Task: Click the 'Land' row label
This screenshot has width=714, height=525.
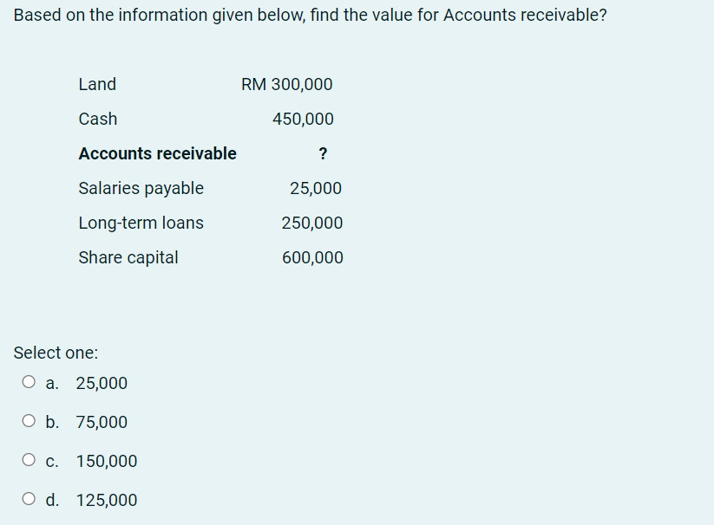Action: [x=97, y=84]
